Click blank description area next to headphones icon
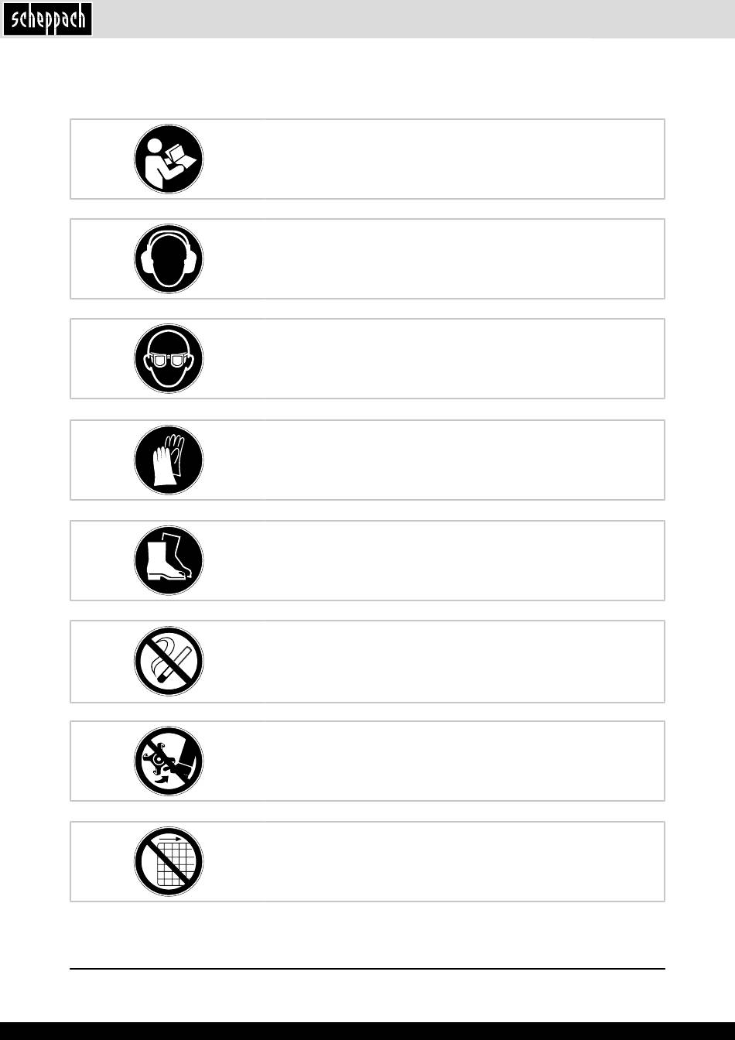The width and height of the screenshot is (735, 1040). (433, 259)
